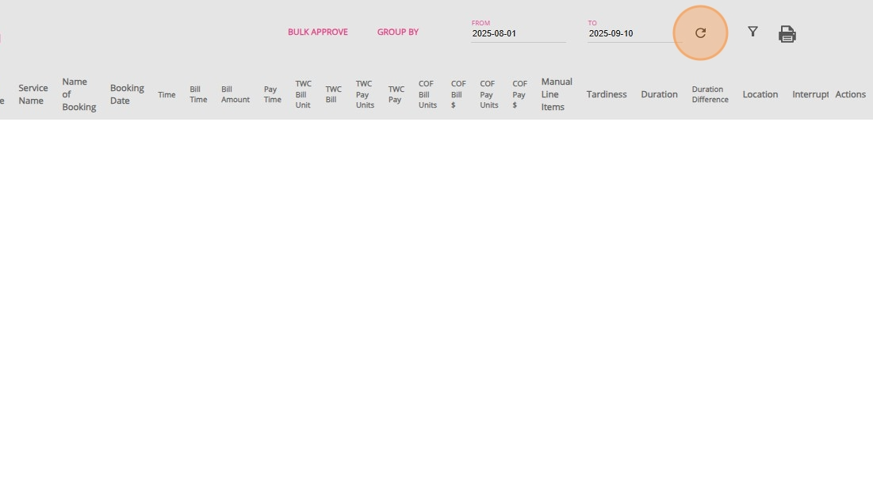Open the Group By options

(x=397, y=32)
